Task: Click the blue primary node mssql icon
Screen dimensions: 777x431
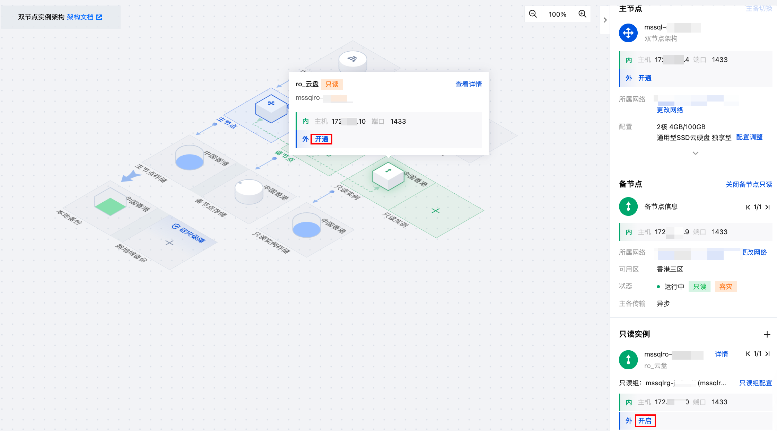Action: point(628,33)
